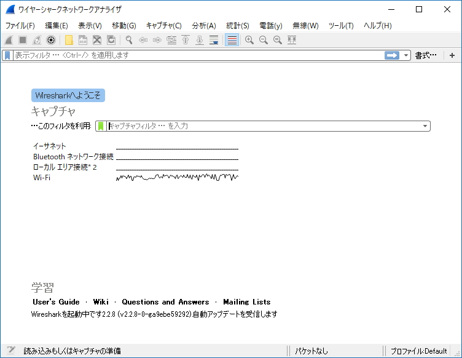Open the green capture filter bookmark
Screen dimensions: 462x358
101,126
